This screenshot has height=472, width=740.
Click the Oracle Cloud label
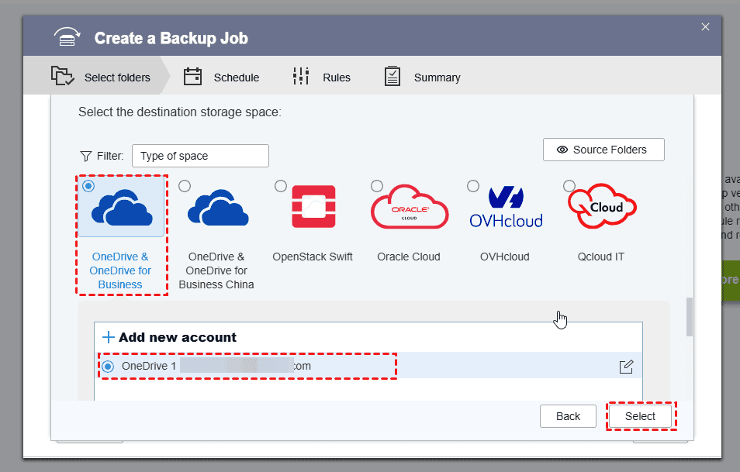pos(409,257)
